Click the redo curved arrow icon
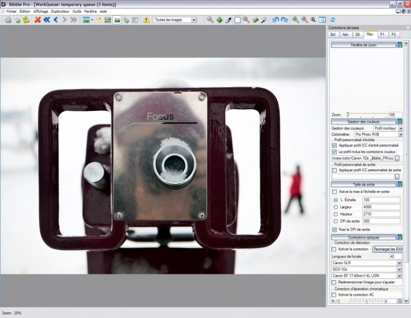 point(285,20)
